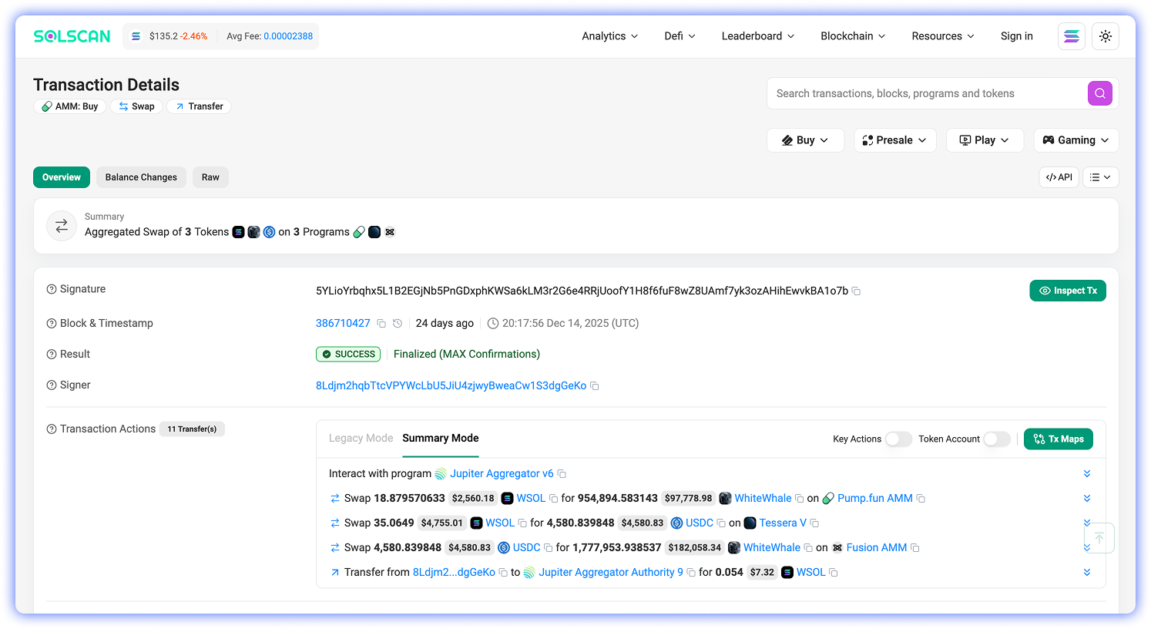Screen dimensions: 1151x629
Task: Switch to Balance Changes tab
Action: pyautogui.click(x=141, y=177)
